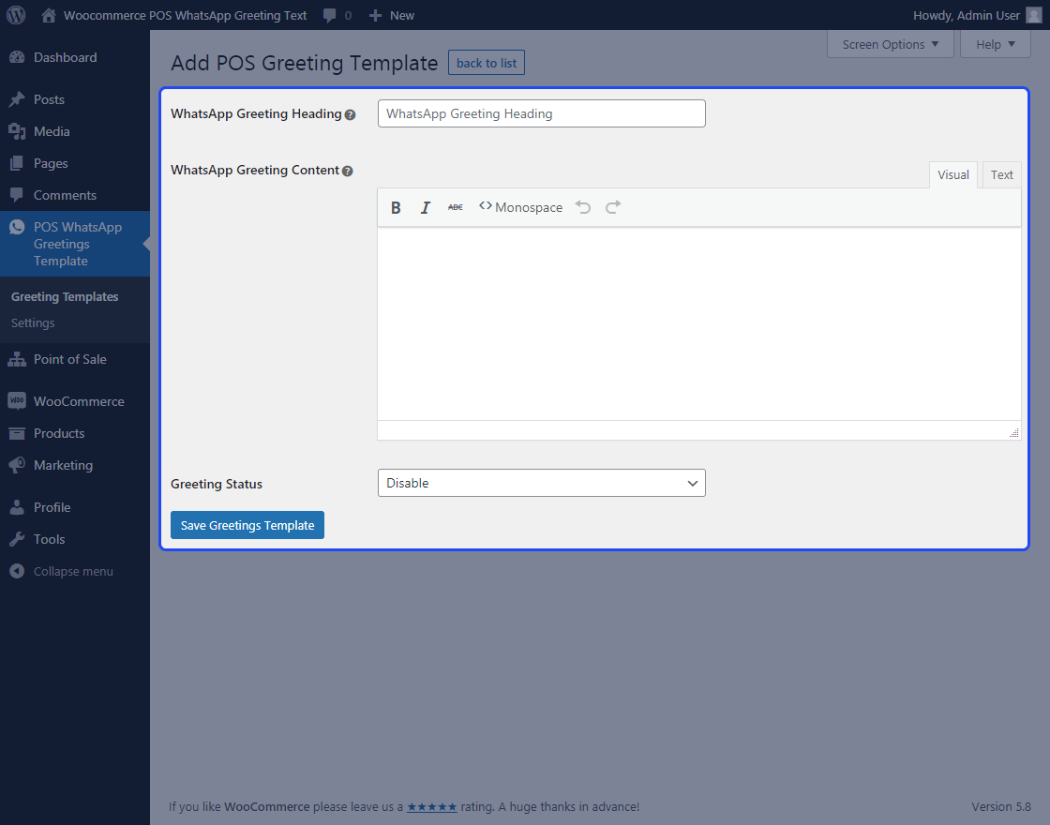
Task: Click the Marketing megaphone icon
Action: 17,465
